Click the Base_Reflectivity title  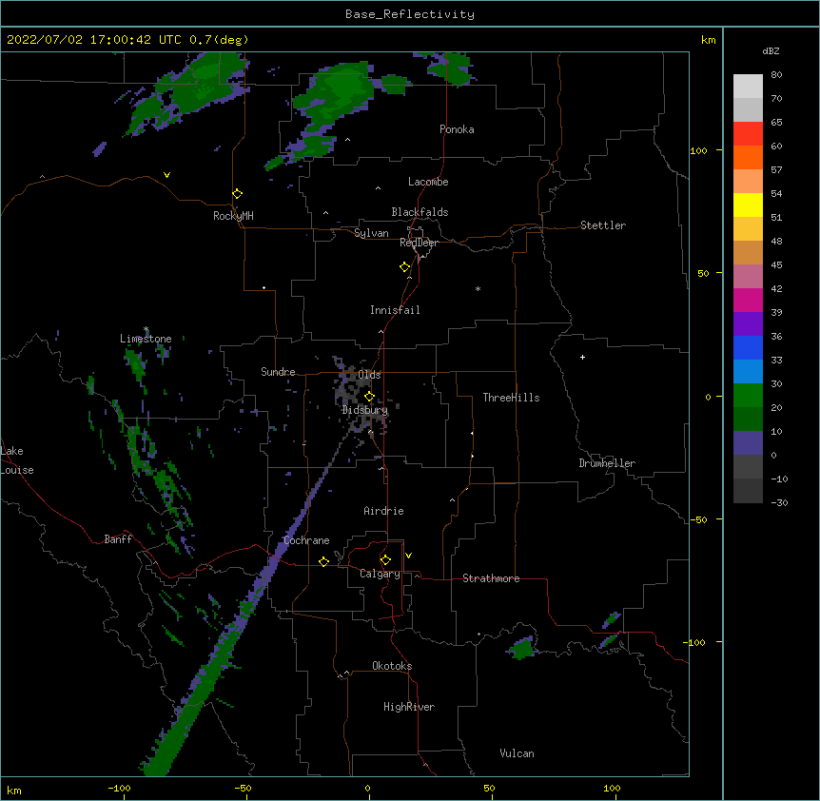(x=410, y=14)
